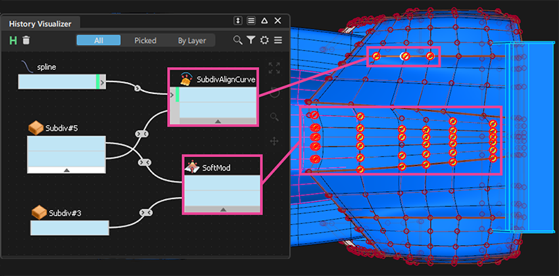Click the Subdiv#5 node label
Viewport: 559px width, 276px height.
(62, 129)
